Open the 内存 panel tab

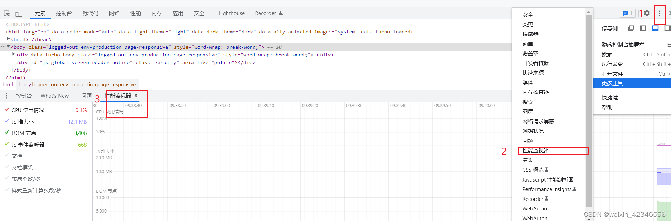point(157,13)
